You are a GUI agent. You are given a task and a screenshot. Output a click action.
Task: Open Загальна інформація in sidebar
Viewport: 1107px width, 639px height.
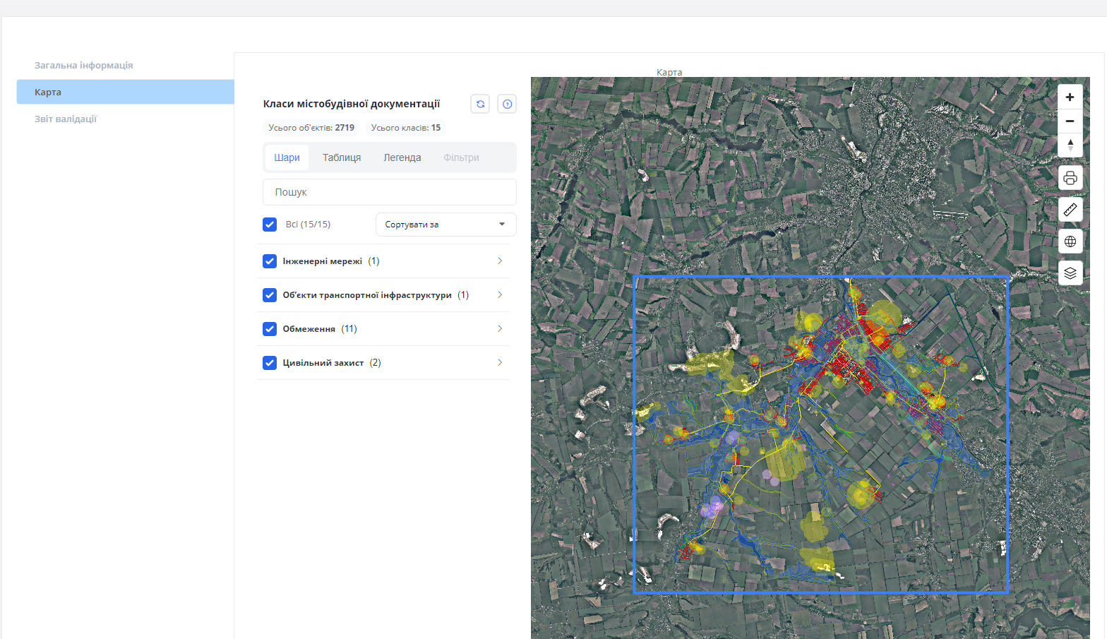[x=83, y=65]
